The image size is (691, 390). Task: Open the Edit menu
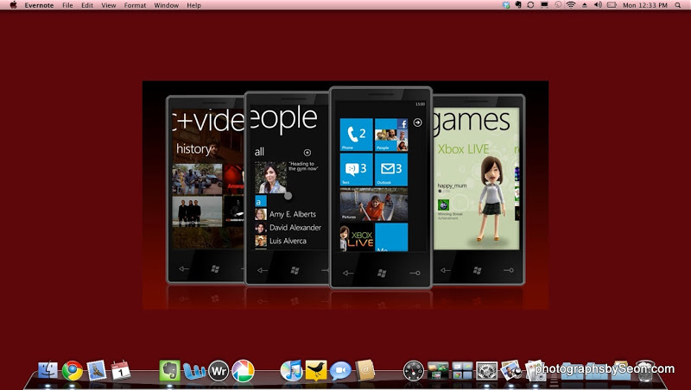tap(87, 5)
